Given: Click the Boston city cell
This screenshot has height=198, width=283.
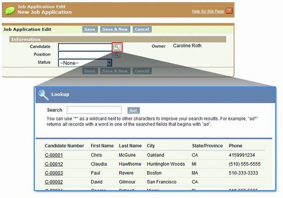Looking at the screenshot, I should coord(154,173).
